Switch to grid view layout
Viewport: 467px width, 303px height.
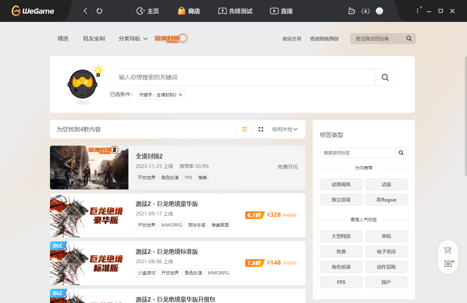(x=261, y=129)
